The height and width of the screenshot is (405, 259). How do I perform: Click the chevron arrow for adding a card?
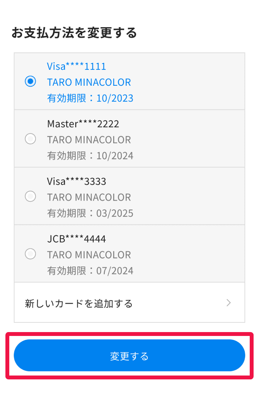point(228,303)
